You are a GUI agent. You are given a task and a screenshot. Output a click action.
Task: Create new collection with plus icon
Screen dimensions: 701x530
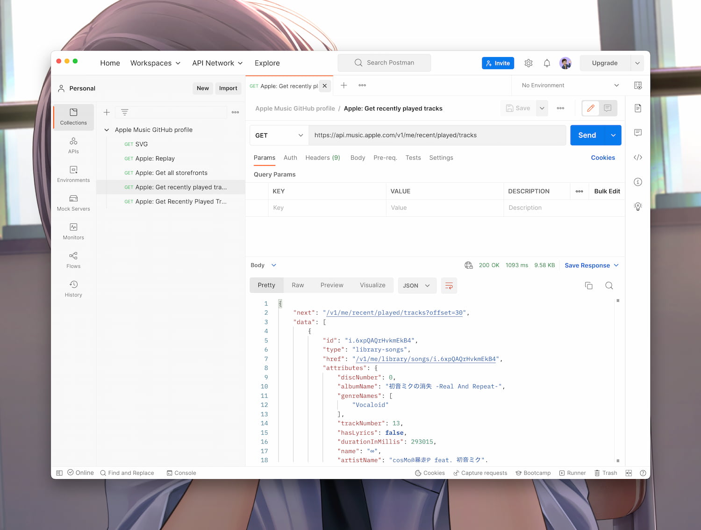(107, 112)
